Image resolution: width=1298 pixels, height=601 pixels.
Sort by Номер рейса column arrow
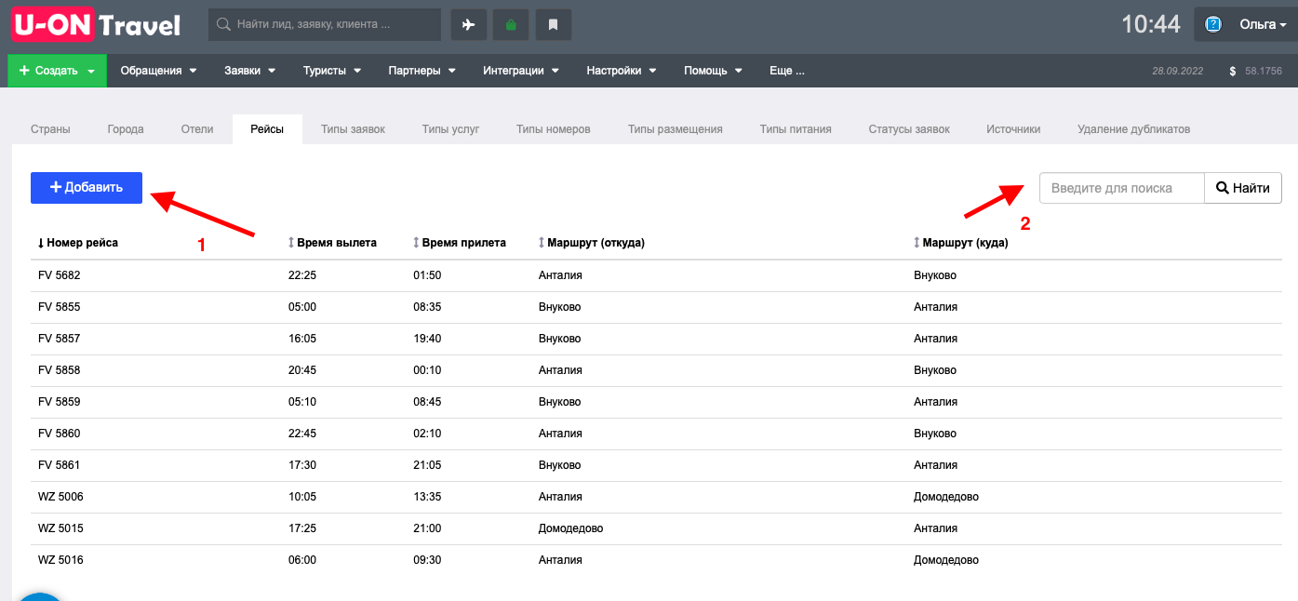coord(41,243)
